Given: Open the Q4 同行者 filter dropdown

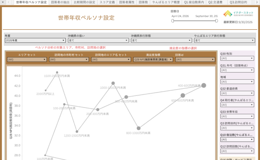Looking at the screenshot, I should (x=237, y=105).
